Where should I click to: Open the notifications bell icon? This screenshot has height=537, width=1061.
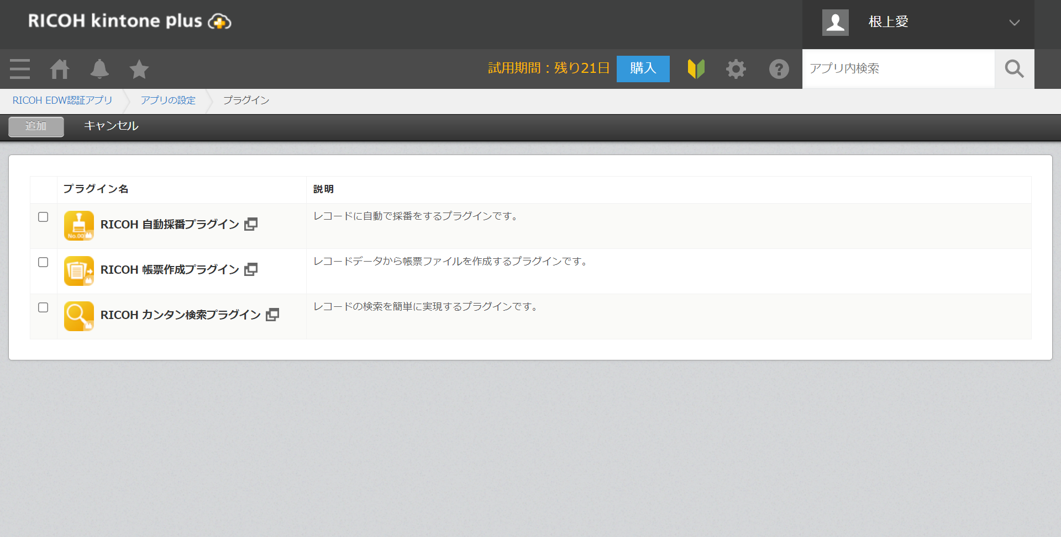coord(99,69)
